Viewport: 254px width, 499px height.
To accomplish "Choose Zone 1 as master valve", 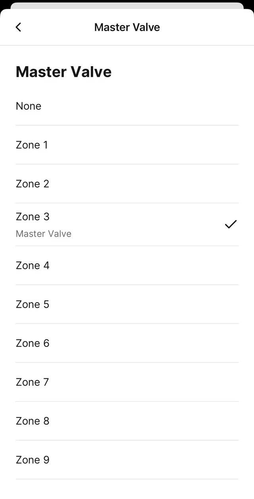I will tap(32, 145).
